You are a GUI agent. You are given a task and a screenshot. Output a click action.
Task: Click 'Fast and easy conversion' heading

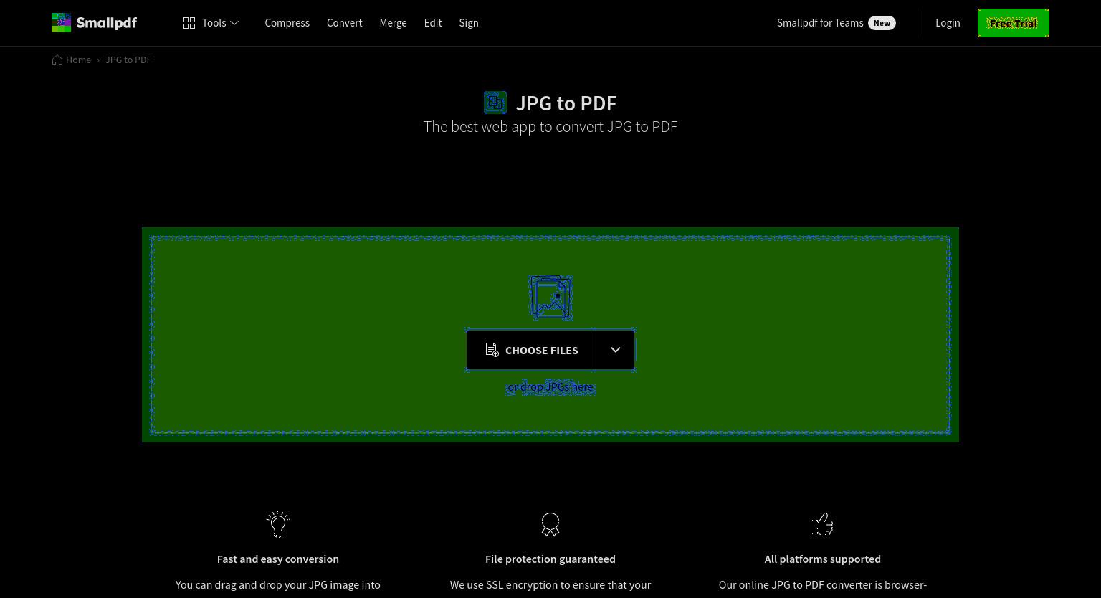pyautogui.click(x=278, y=559)
